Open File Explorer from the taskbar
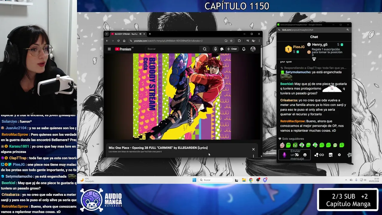The height and width of the screenshot is (215, 382). pyautogui.click(x=244, y=180)
